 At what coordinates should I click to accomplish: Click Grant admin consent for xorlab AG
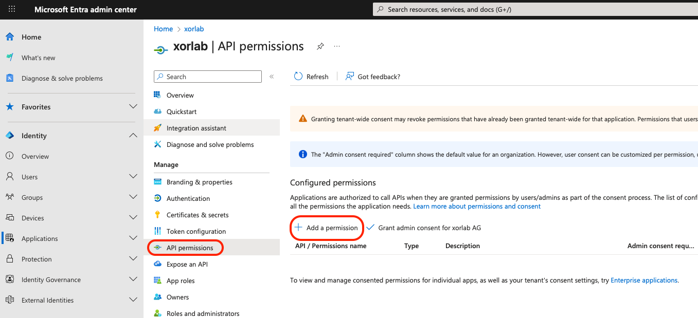[424, 228]
